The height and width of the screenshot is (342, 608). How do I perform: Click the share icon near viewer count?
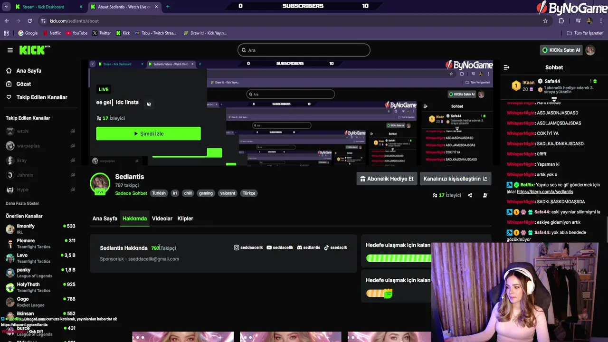tap(470, 195)
